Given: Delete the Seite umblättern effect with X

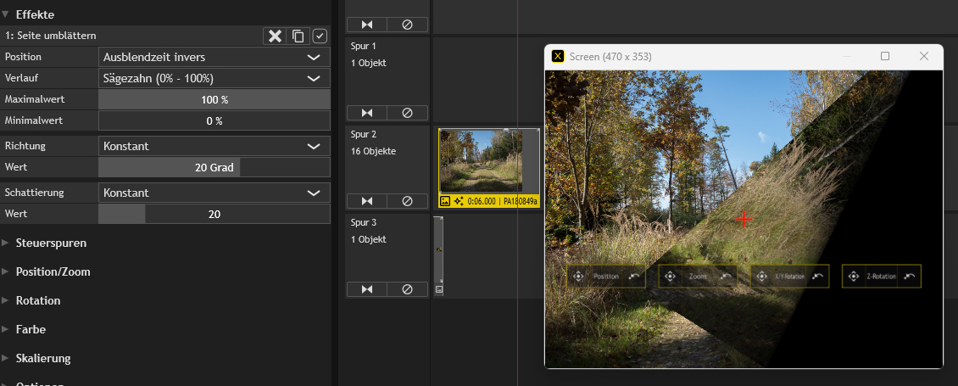Looking at the screenshot, I should [x=275, y=36].
